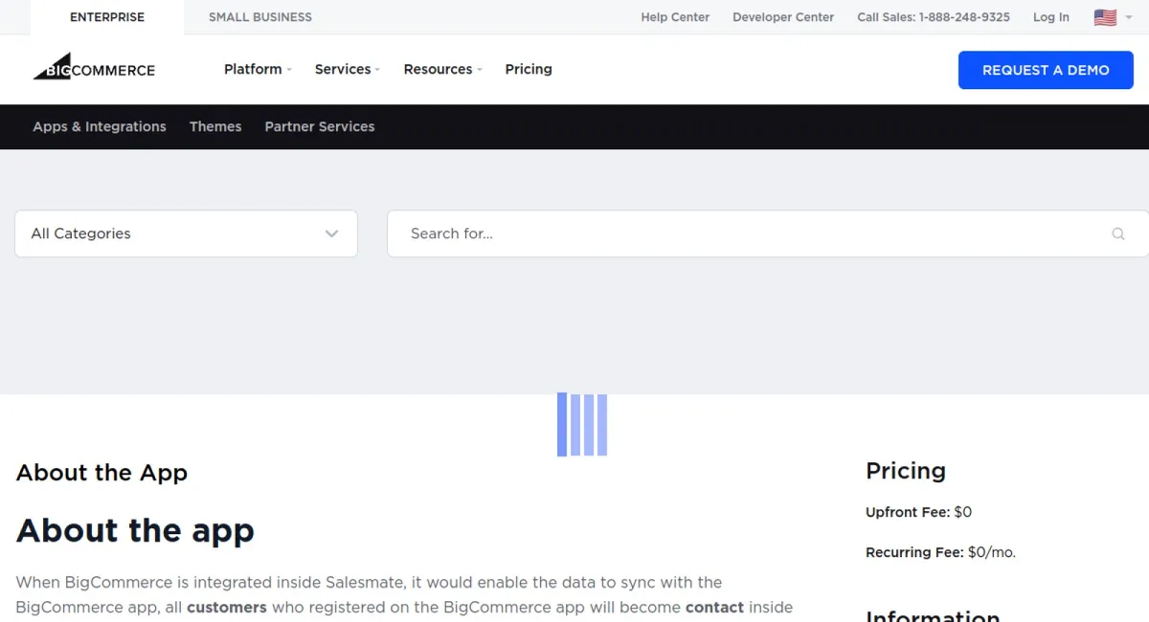Click the 'About the App' section heading
Image resolution: width=1149 pixels, height=622 pixels.
point(101,473)
